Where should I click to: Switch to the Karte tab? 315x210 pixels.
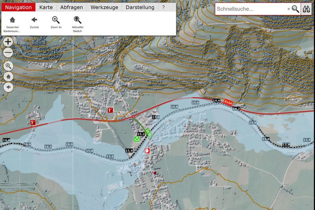(46, 7)
